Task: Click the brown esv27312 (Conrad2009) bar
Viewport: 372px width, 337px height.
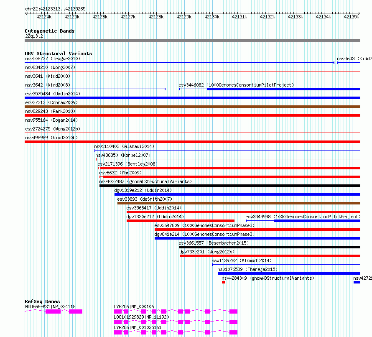Action: (192, 107)
